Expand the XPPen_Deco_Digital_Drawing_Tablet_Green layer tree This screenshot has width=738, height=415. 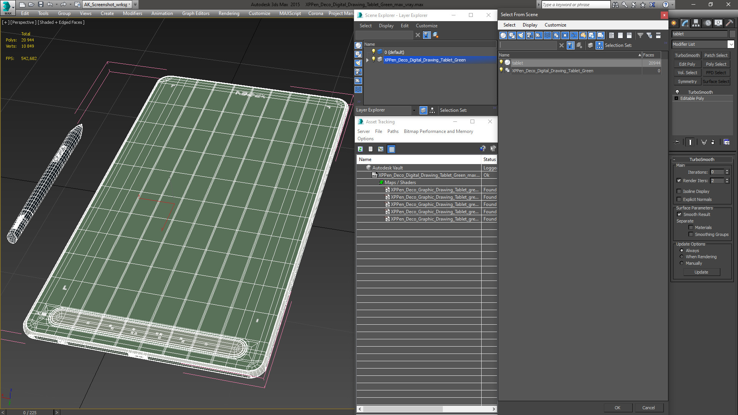[x=367, y=60]
